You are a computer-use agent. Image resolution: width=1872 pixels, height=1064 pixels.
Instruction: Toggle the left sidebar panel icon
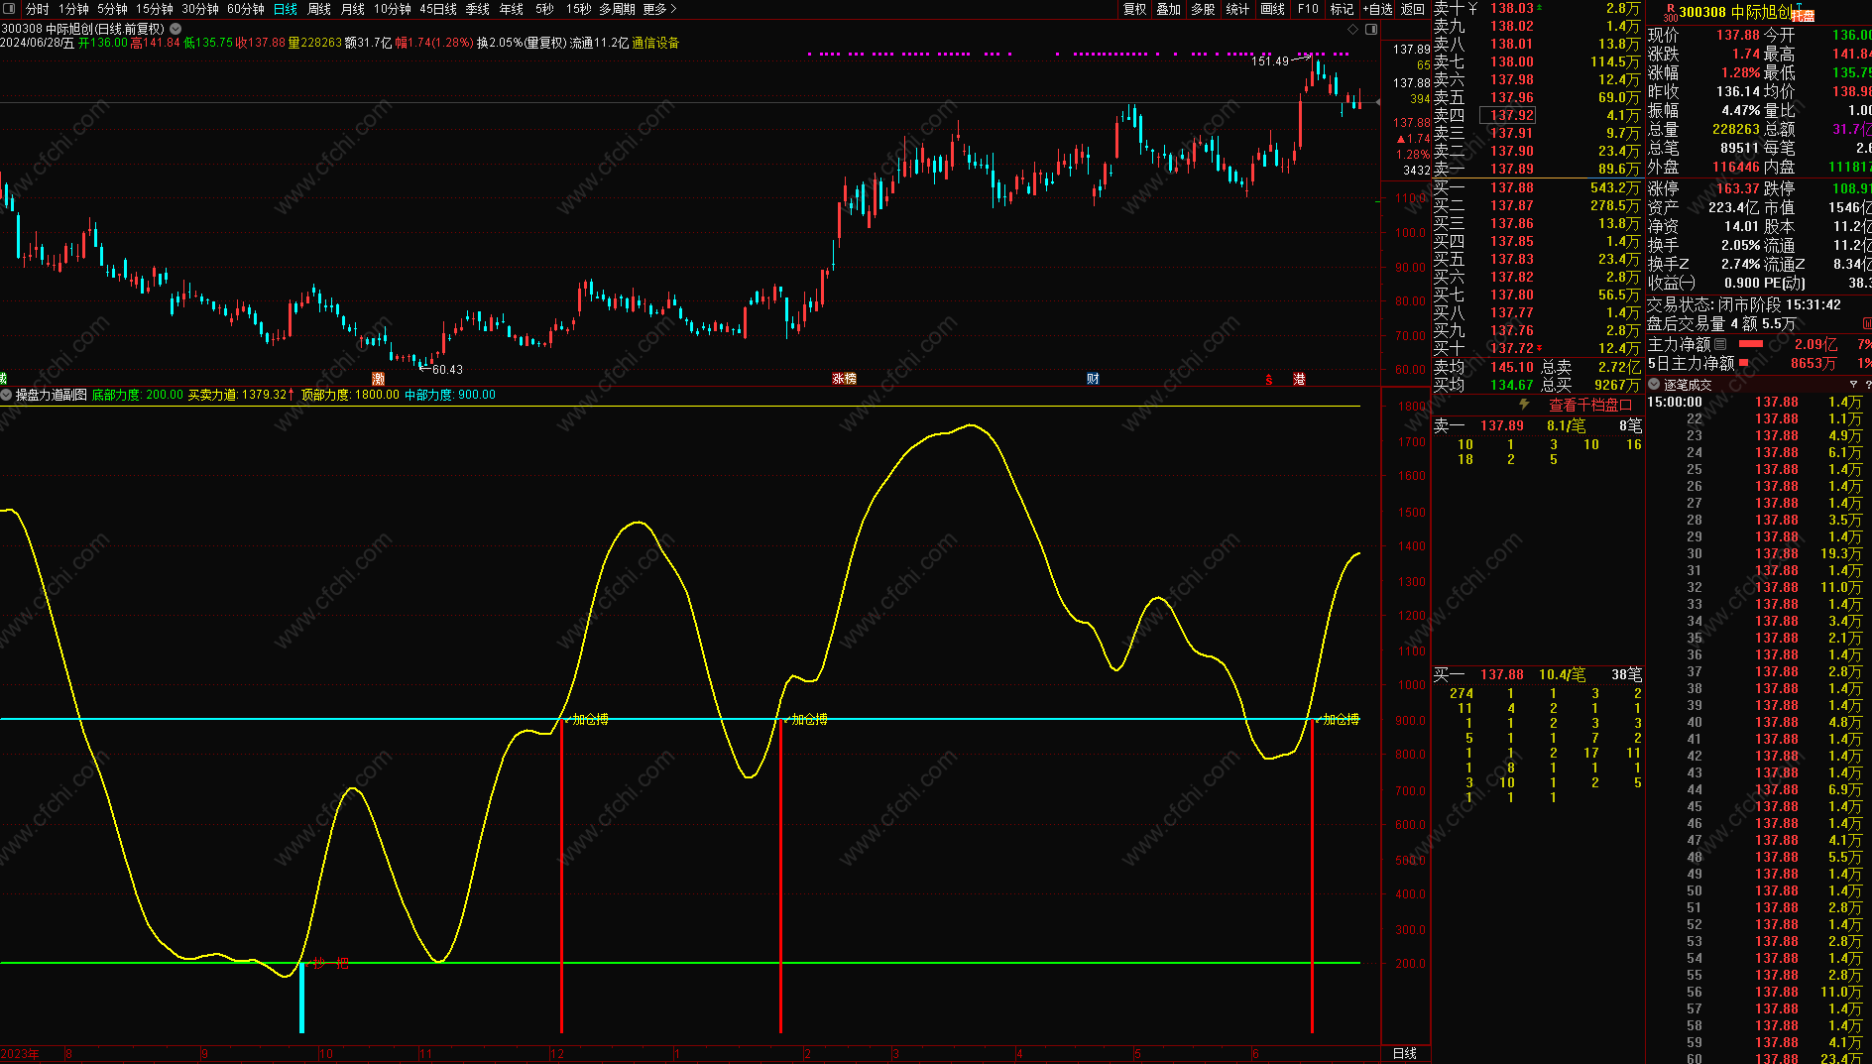[x=10, y=9]
